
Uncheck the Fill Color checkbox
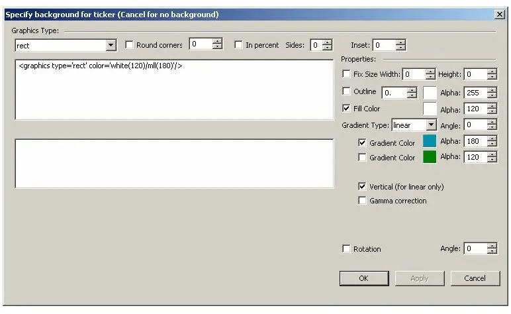point(346,108)
